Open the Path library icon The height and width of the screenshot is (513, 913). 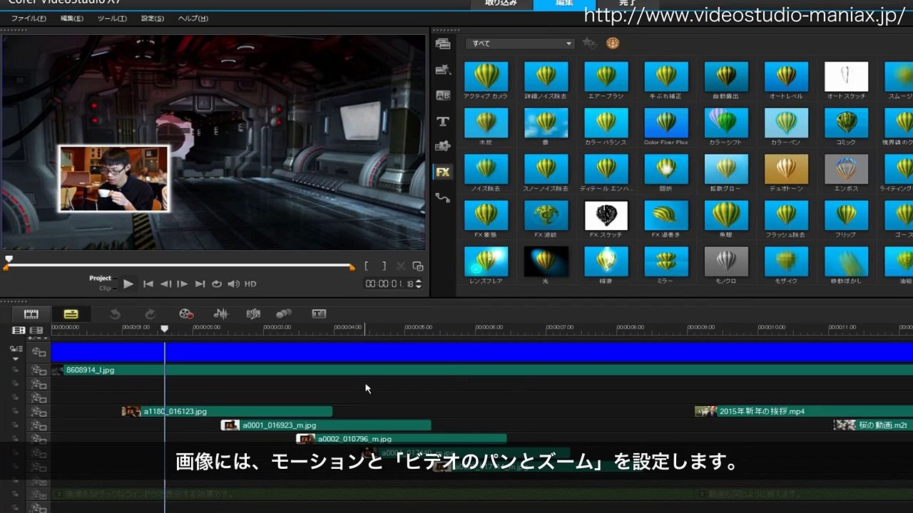[443, 198]
